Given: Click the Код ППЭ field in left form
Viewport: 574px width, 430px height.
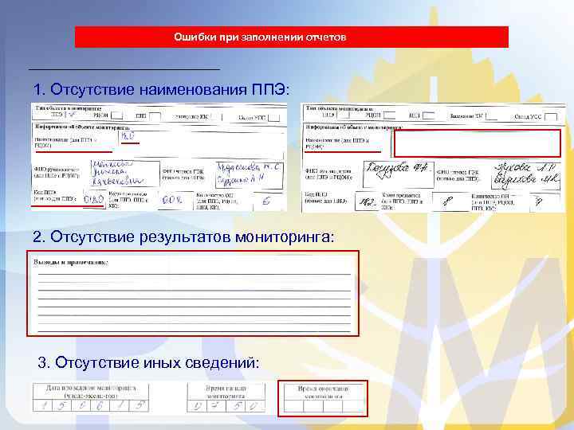Looking at the screenshot, I should (x=94, y=199).
